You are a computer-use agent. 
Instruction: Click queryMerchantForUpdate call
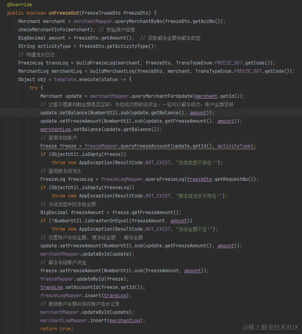click(162, 96)
